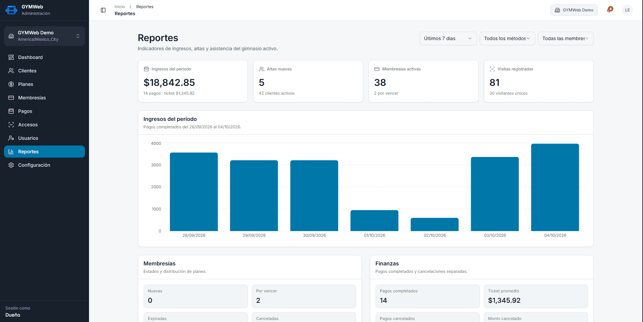Select the 04/10/2026 revenue bar

[555, 187]
